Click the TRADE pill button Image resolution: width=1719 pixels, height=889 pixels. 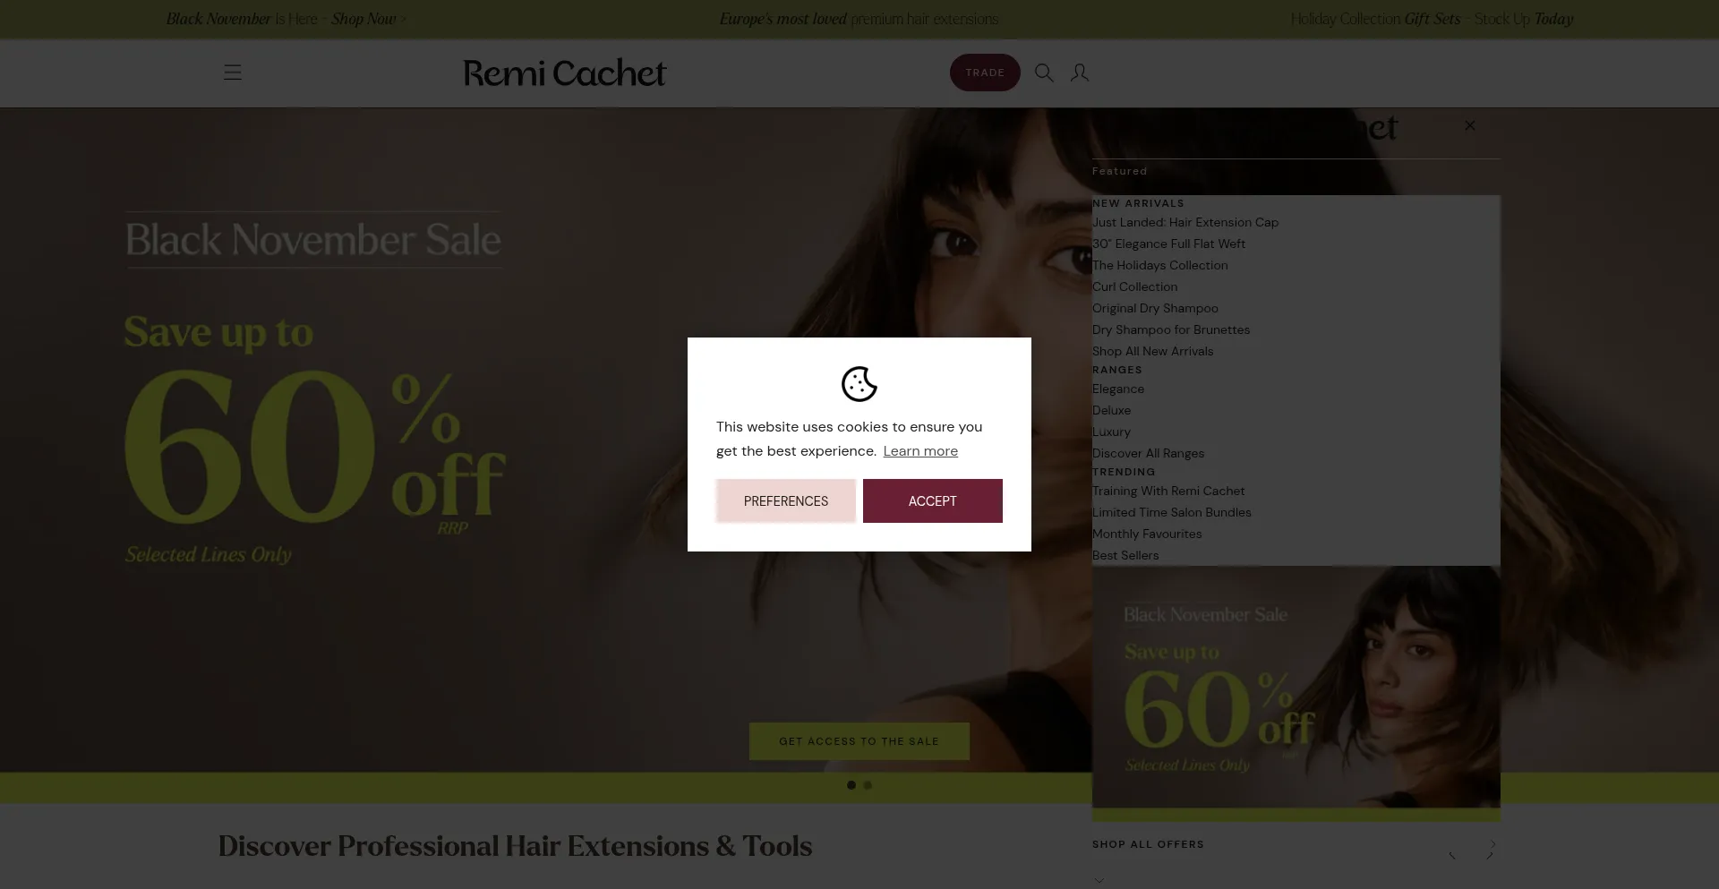tap(985, 73)
